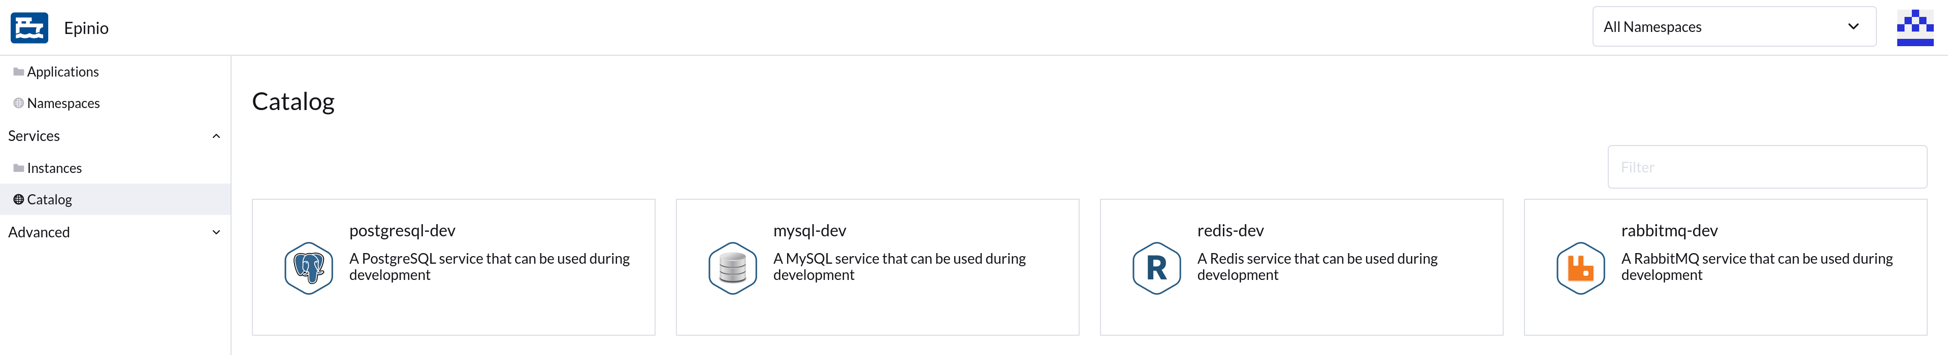Open the mysql-dev service title
The height and width of the screenshot is (355, 1948).
click(x=809, y=231)
